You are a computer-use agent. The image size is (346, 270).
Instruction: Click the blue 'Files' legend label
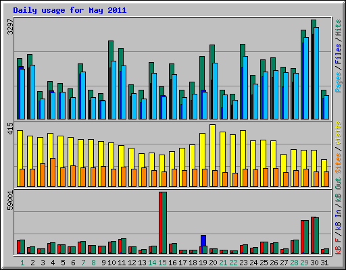pyautogui.click(x=338, y=54)
